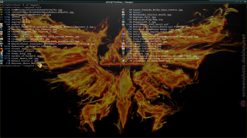Click the thumbnail beside Giant_Manta_AdF.jpg
Viewport: 247px width, 138px height.
2,58
